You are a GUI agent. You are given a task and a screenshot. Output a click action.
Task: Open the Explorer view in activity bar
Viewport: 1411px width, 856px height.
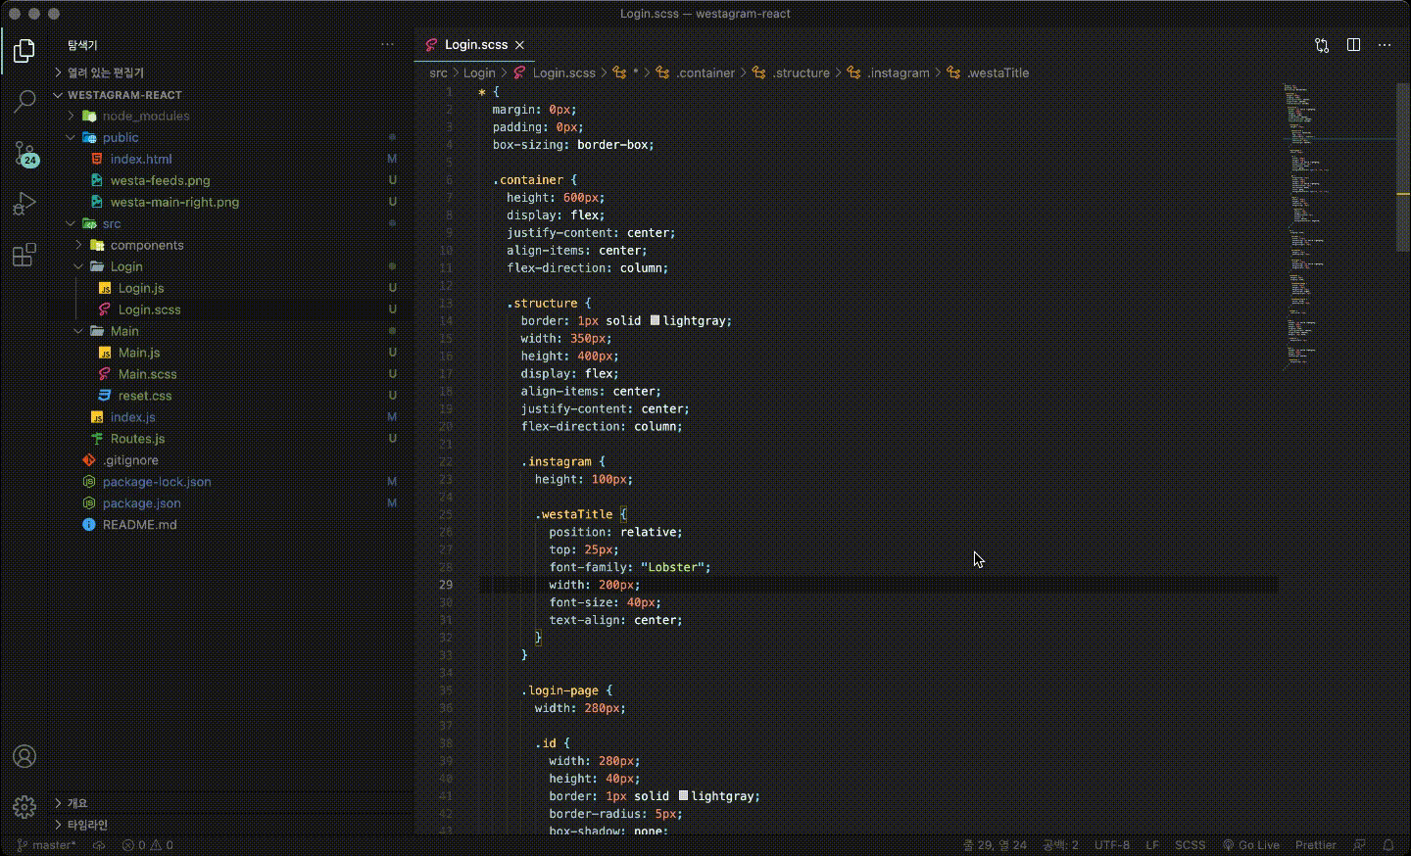[x=24, y=50]
